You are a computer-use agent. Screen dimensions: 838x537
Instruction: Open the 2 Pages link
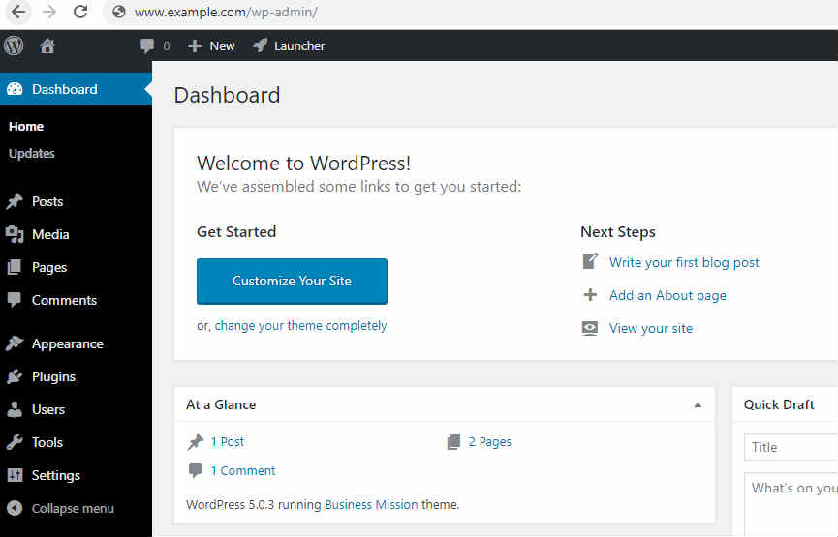click(x=489, y=442)
